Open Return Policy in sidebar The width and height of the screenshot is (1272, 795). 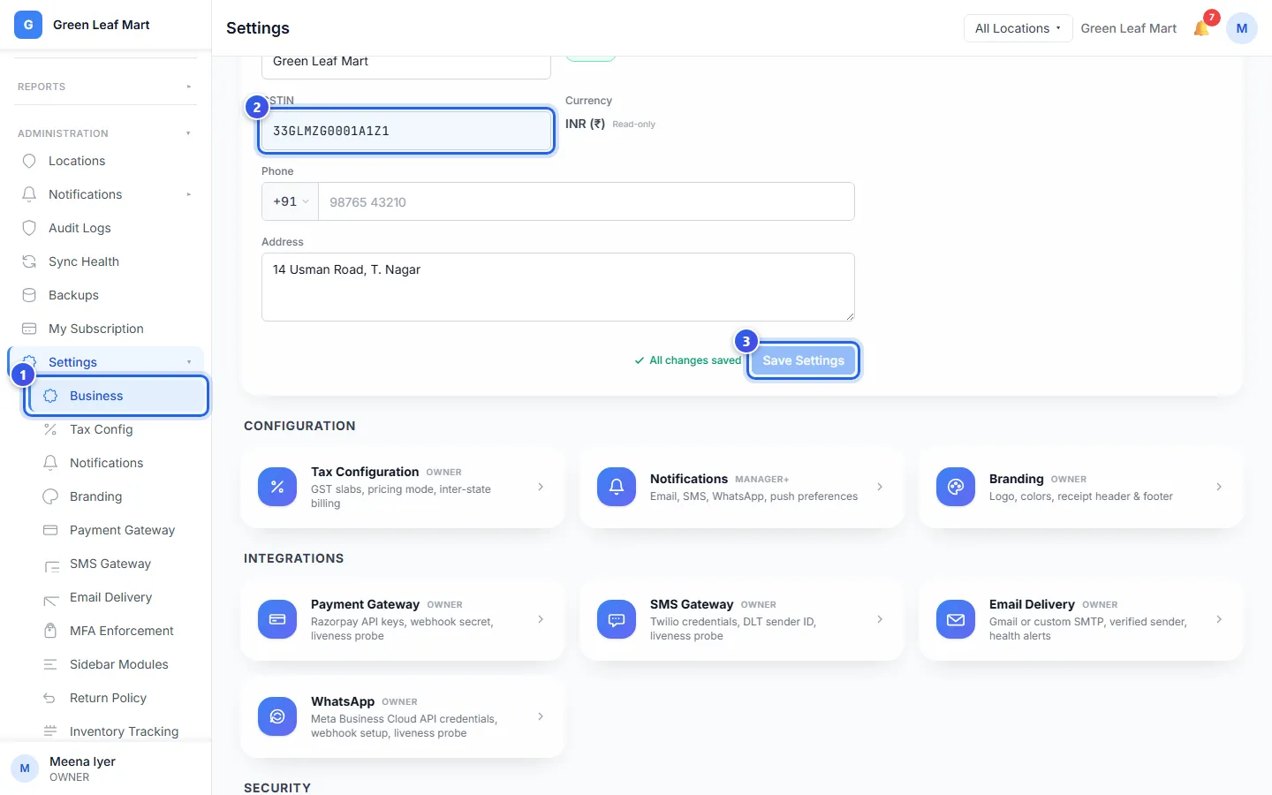coord(117,698)
